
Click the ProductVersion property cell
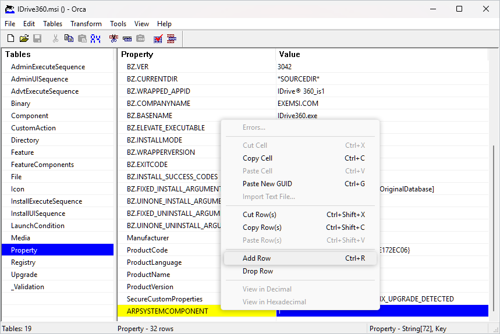pyautogui.click(x=150, y=287)
